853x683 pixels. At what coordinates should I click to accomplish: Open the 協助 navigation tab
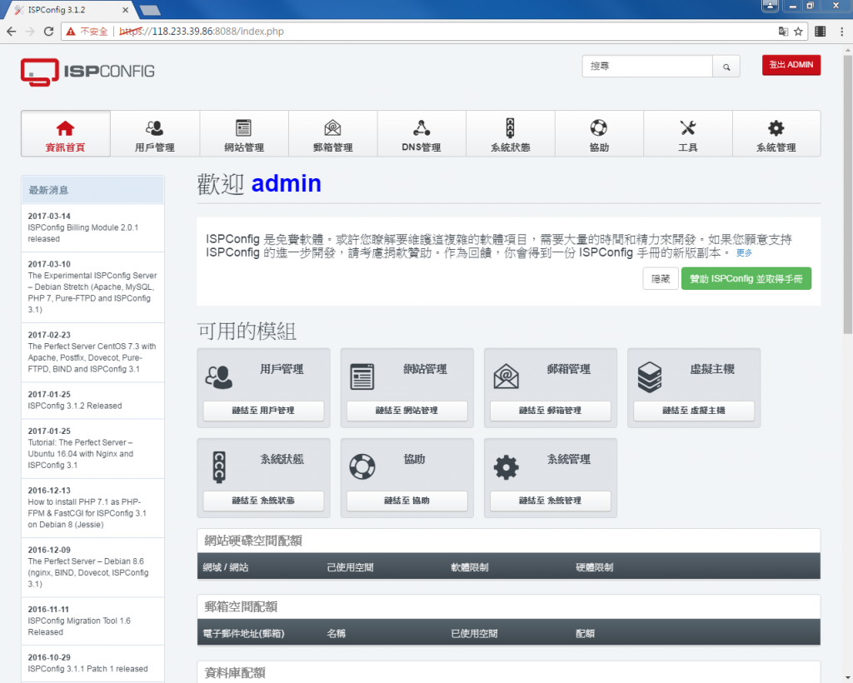coord(598,134)
